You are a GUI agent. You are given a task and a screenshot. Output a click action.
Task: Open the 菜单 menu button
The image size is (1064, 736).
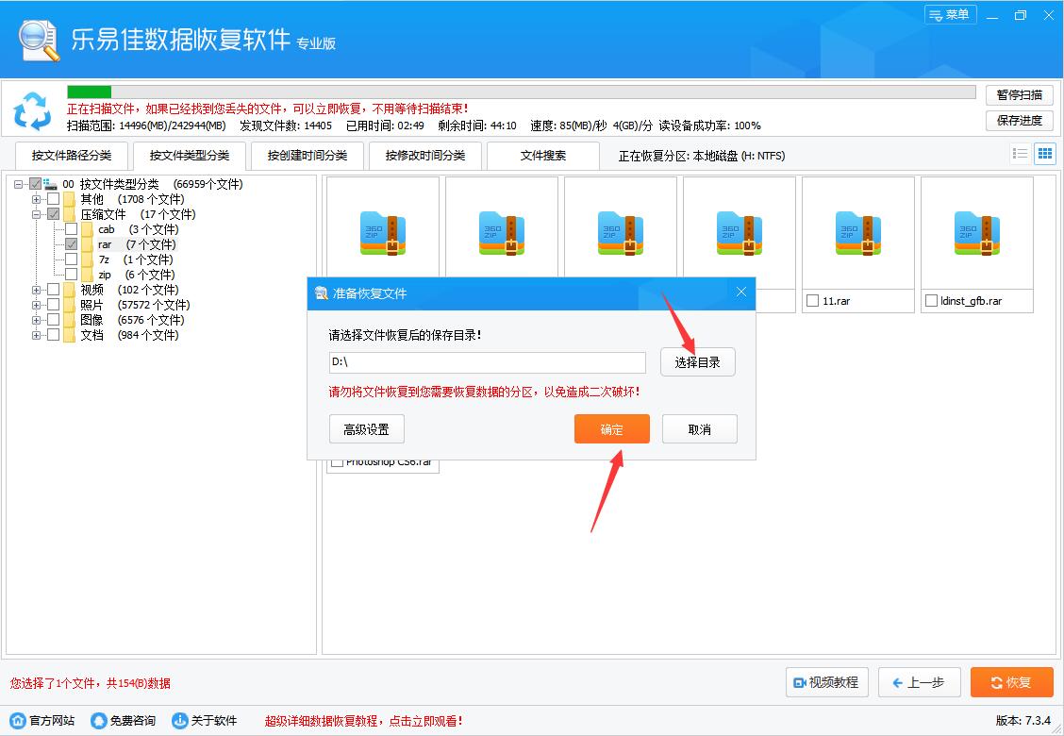pyautogui.click(x=950, y=15)
